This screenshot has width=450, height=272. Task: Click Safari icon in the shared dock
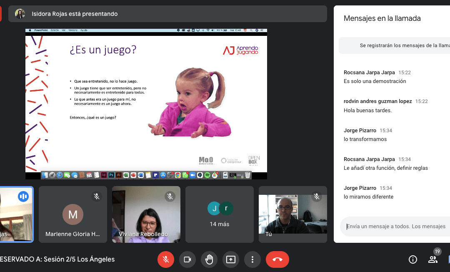coord(60,175)
